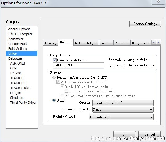Select Third-Party Driver category

pyautogui.click(x=23, y=103)
